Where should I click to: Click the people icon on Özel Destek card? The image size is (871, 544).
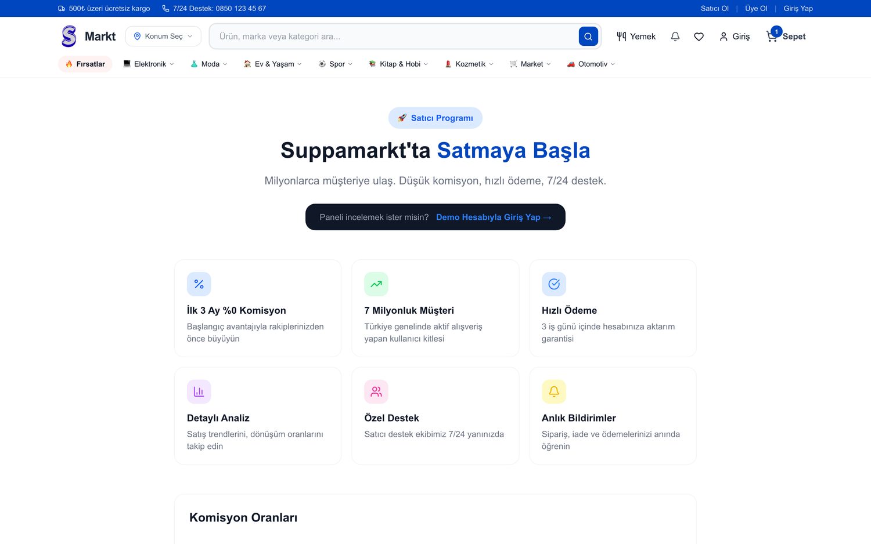click(376, 391)
